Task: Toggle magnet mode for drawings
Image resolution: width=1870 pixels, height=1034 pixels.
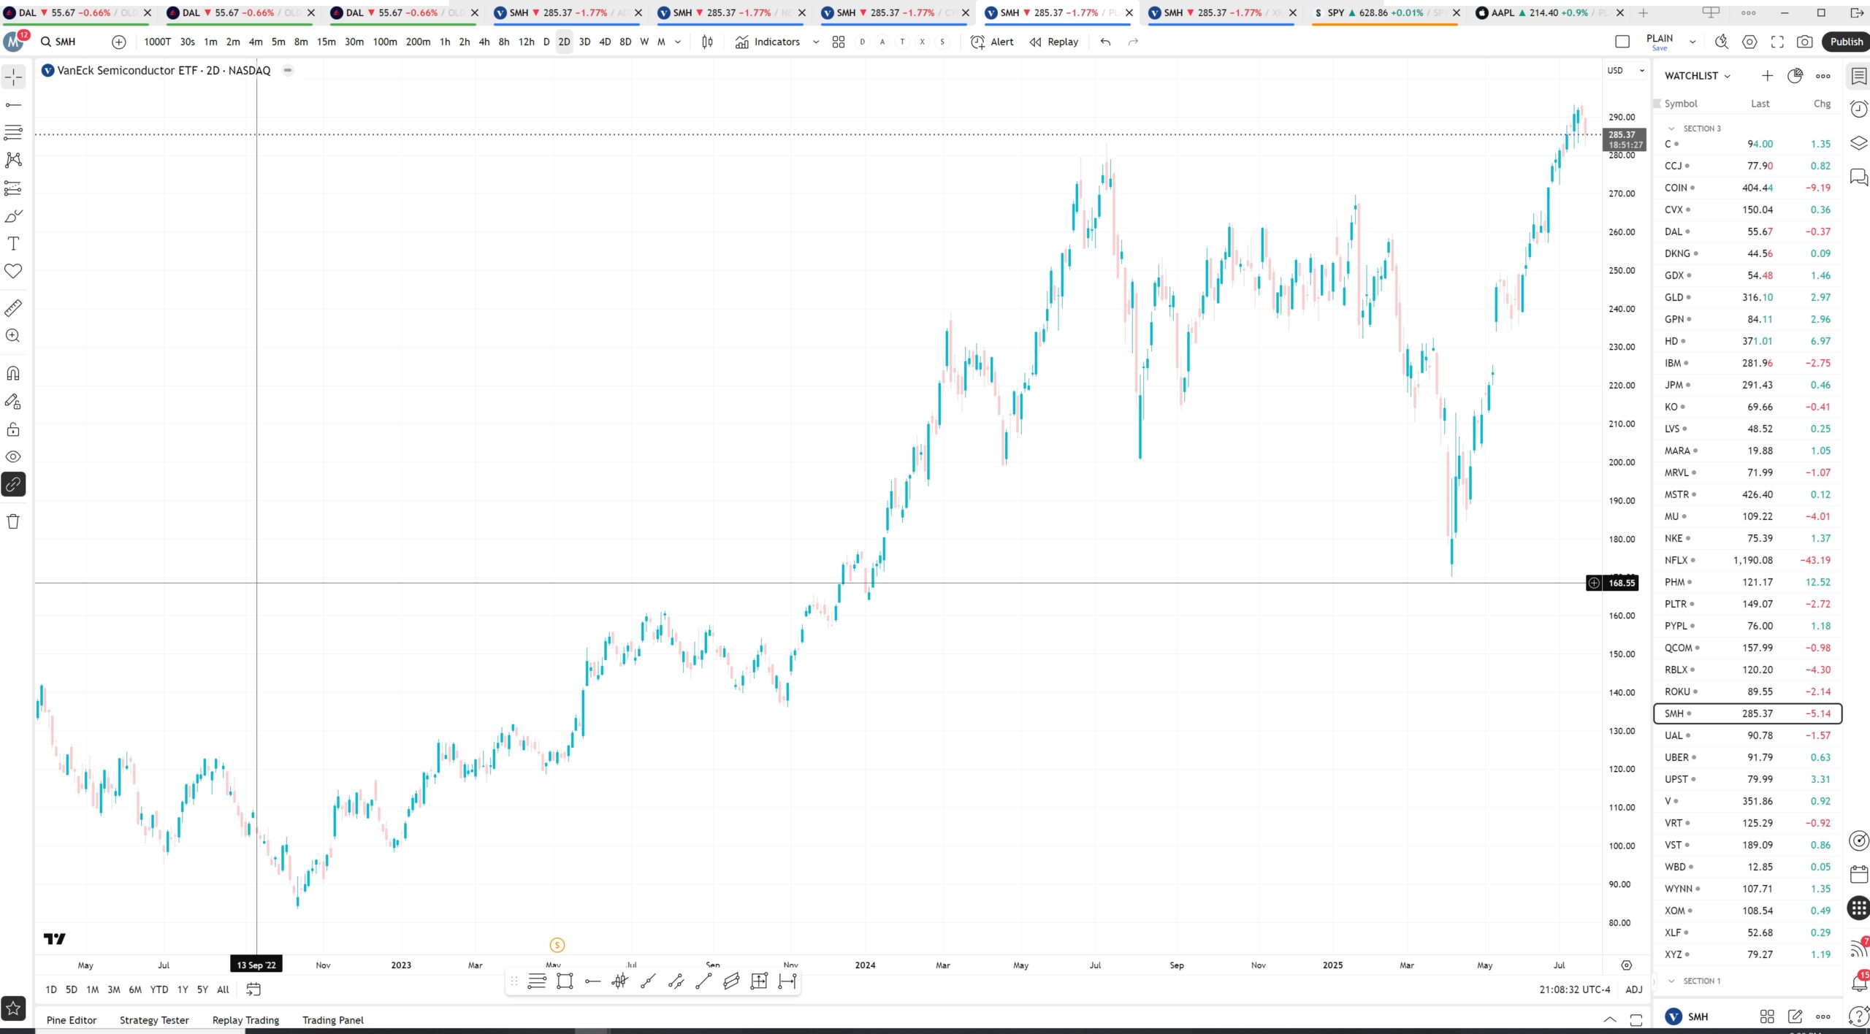Action: pyautogui.click(x=13, y=374)
